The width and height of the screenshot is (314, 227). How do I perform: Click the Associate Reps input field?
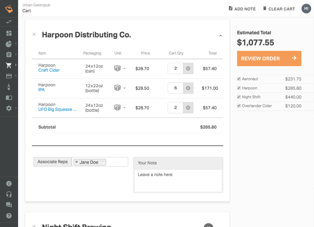(100, 162)
